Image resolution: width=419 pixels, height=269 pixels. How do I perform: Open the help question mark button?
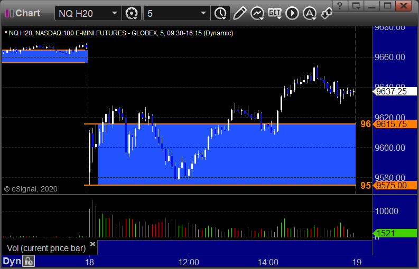pyautogui.click(x=340, y=6)
